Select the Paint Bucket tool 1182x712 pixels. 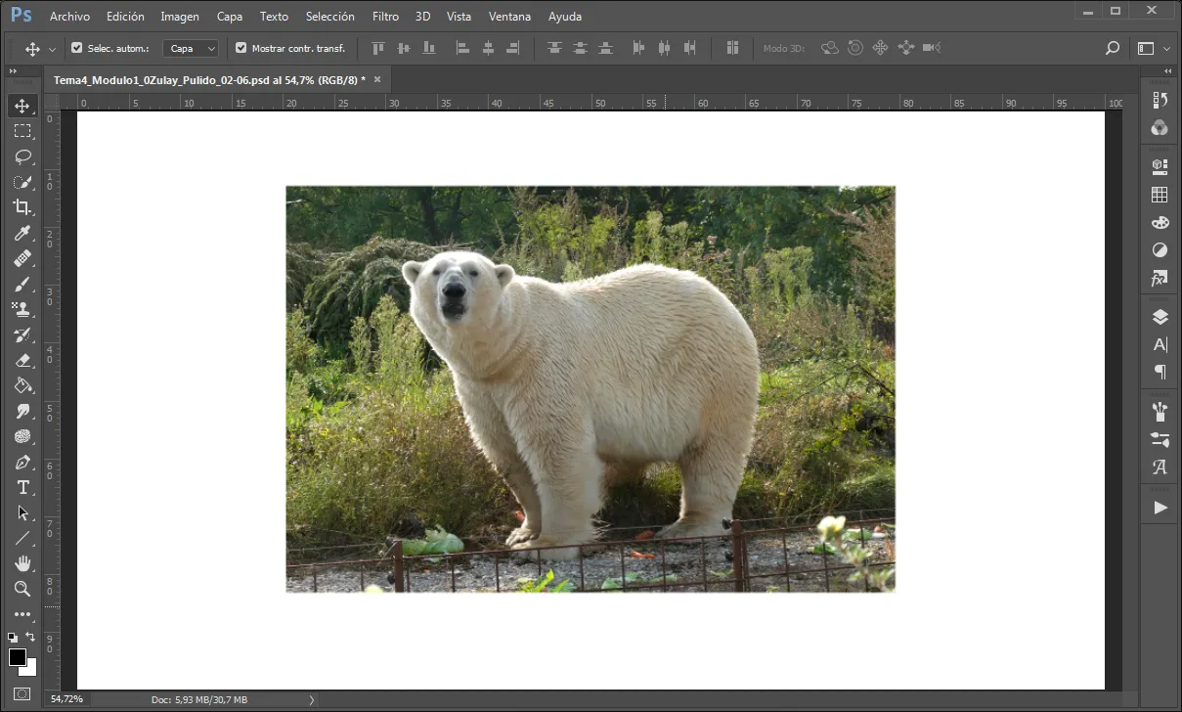tap(22, 385)
